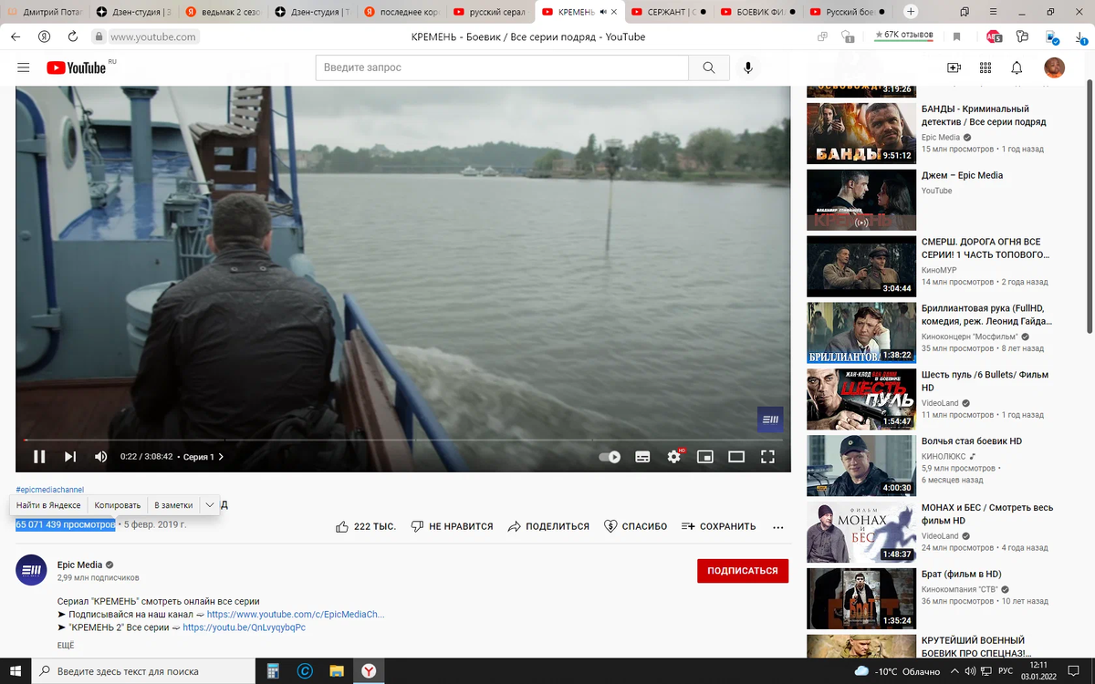Toggle НЕ НРАВИТСЯ dislike button
1095x684 pixels.
click(452, 526)
